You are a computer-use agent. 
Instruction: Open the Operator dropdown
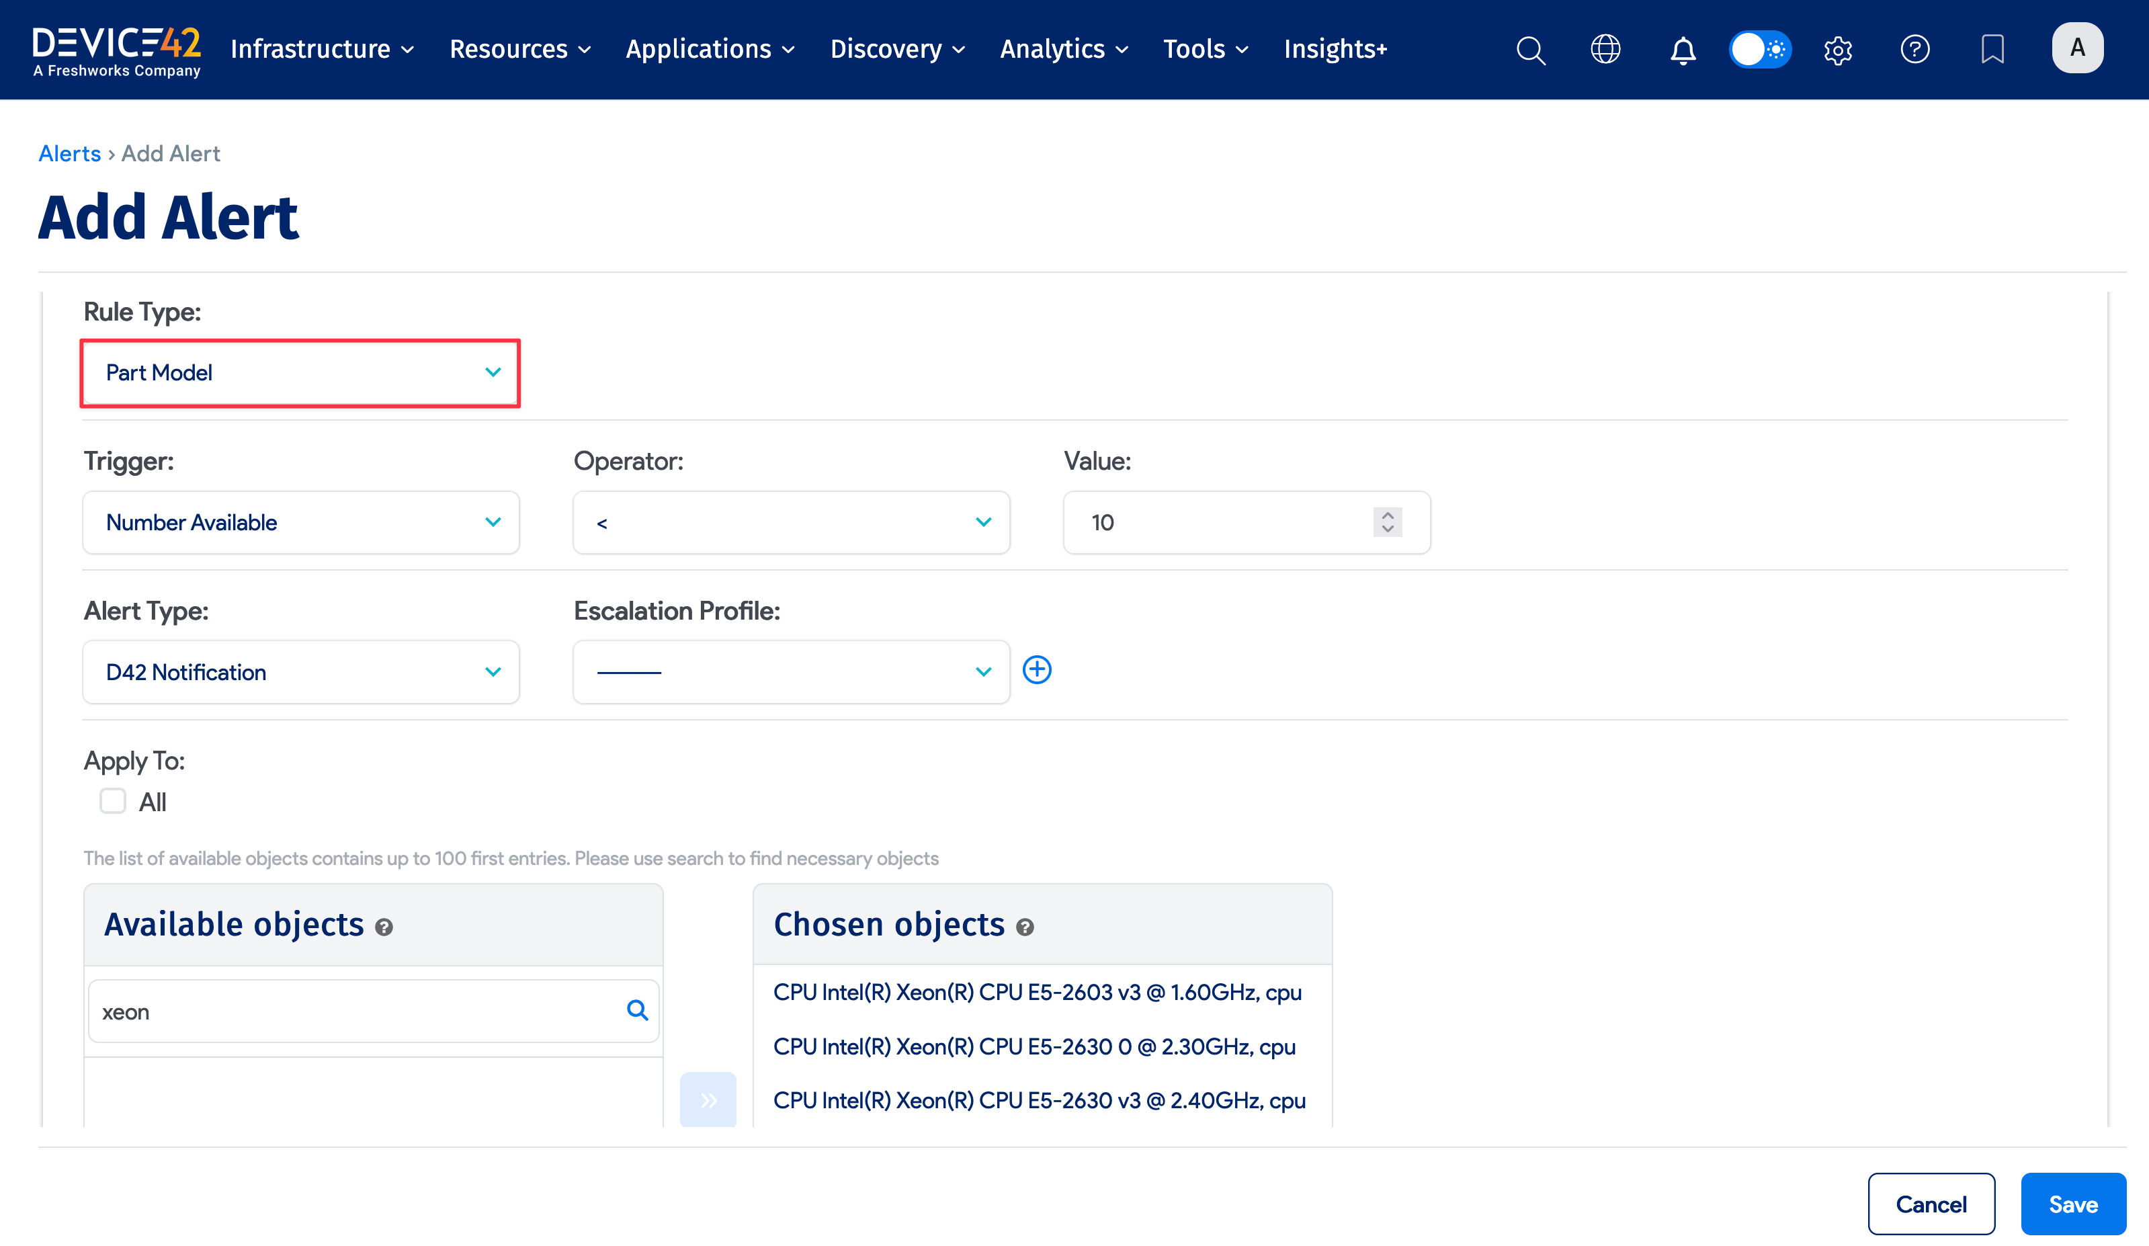(x=790, y=522)
